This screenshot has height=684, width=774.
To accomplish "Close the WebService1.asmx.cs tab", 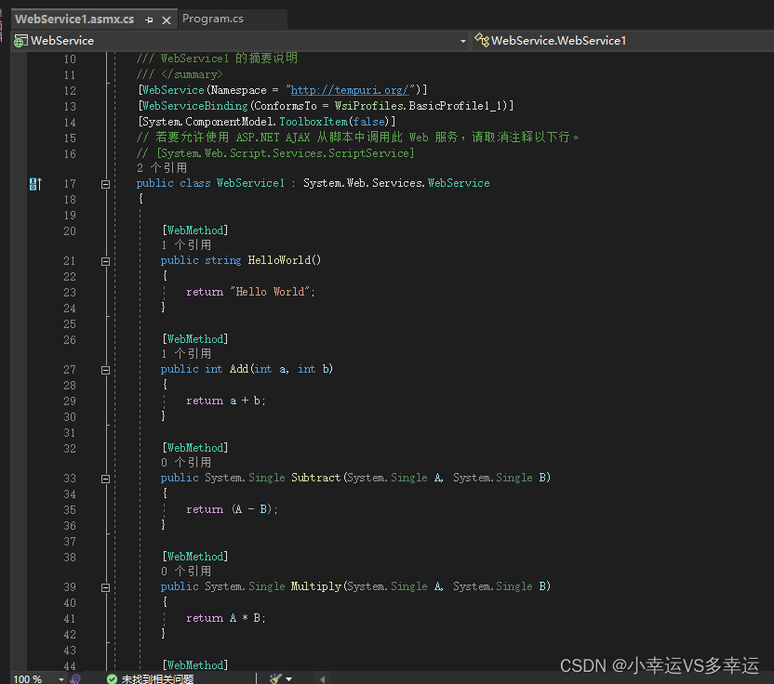I will click(x=167, y=20).
